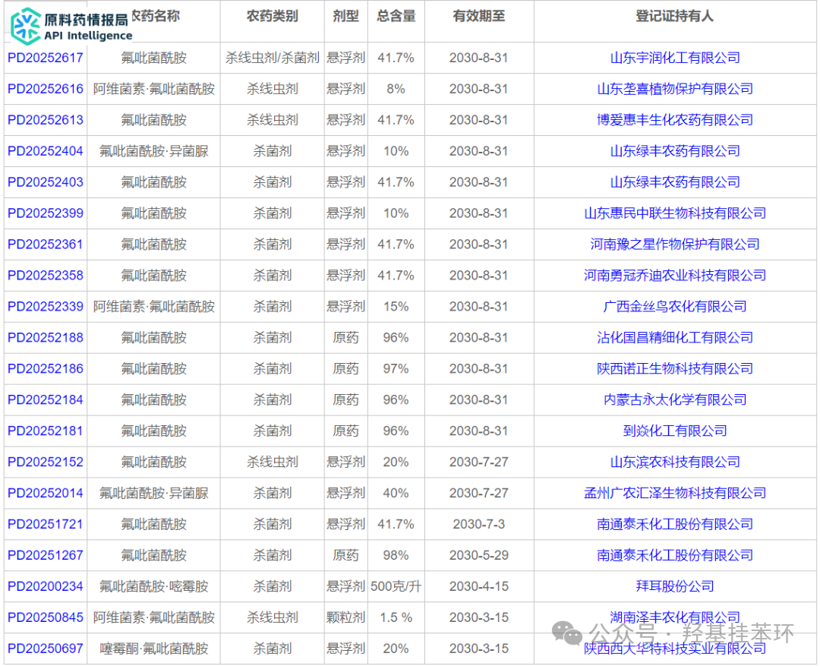Open holder 山东垄喜植物保护有限公司 link
The width and height of the screenshot is (820, 666).
[x=675, y=89]
